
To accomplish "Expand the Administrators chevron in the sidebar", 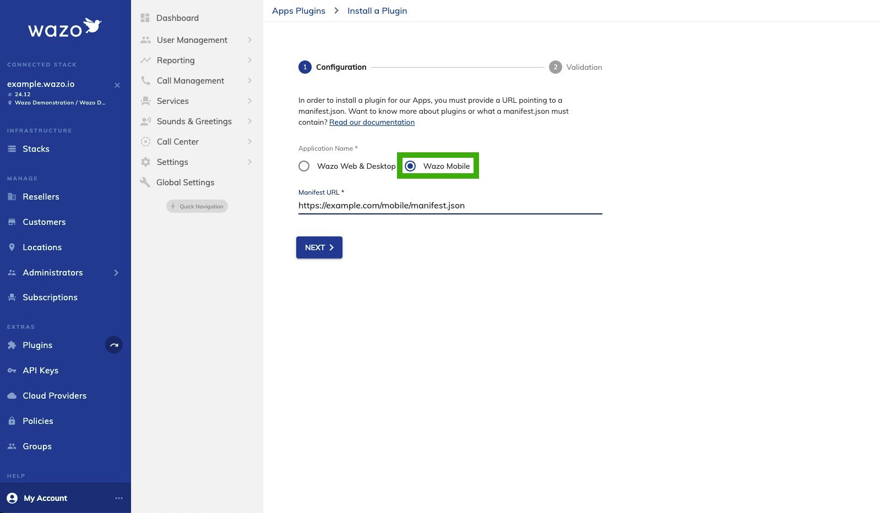I will pyautogui.click(x=116, y=273).
